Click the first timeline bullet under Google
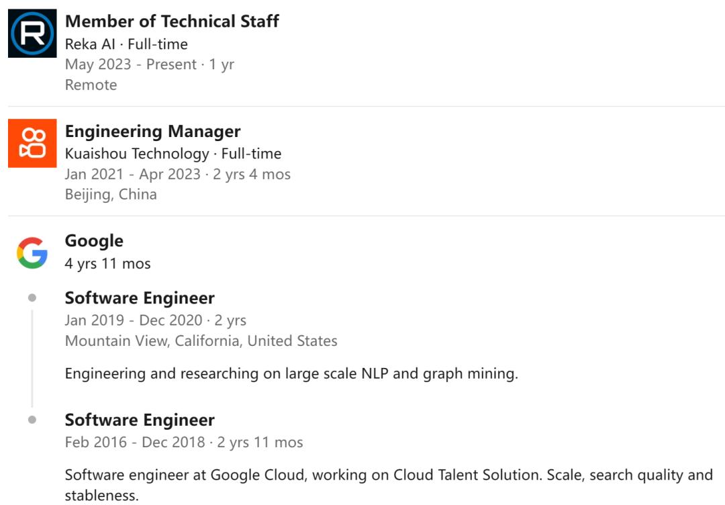 pos(32,297)
